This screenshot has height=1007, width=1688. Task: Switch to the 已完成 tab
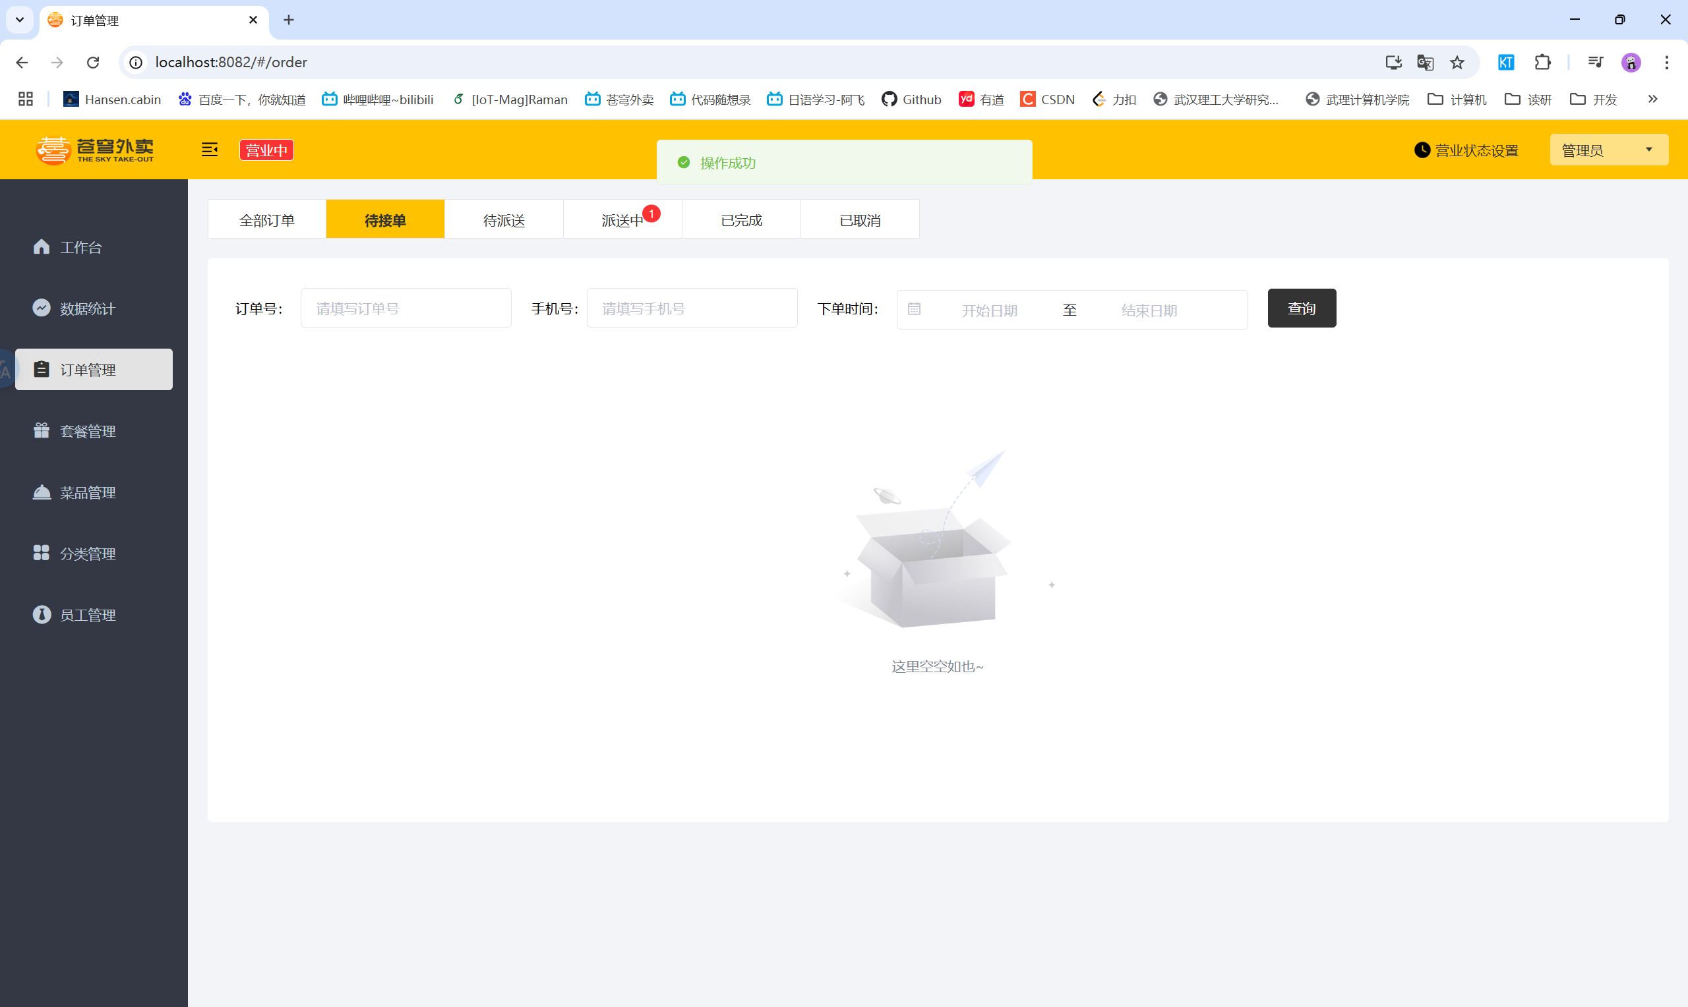click(741, 220)
